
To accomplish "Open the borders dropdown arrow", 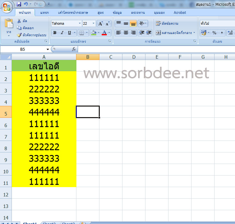I will point(87,33).
